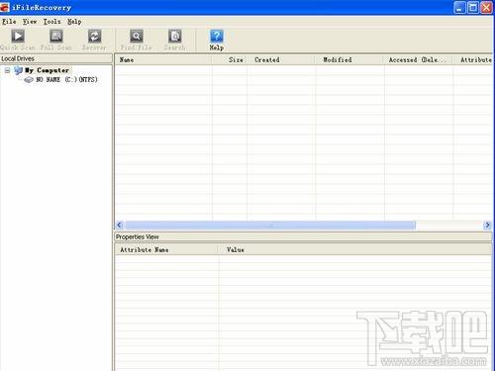495x371 pixels.
Task: Click the Attribute Name column header
Action: [166, 249]
